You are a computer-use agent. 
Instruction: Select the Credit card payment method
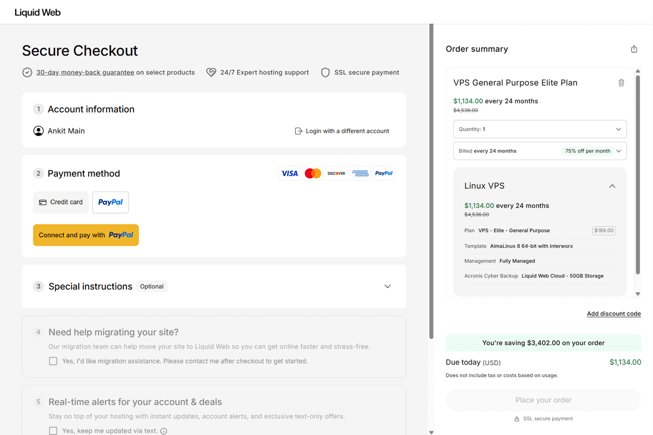tap(60, 202)
